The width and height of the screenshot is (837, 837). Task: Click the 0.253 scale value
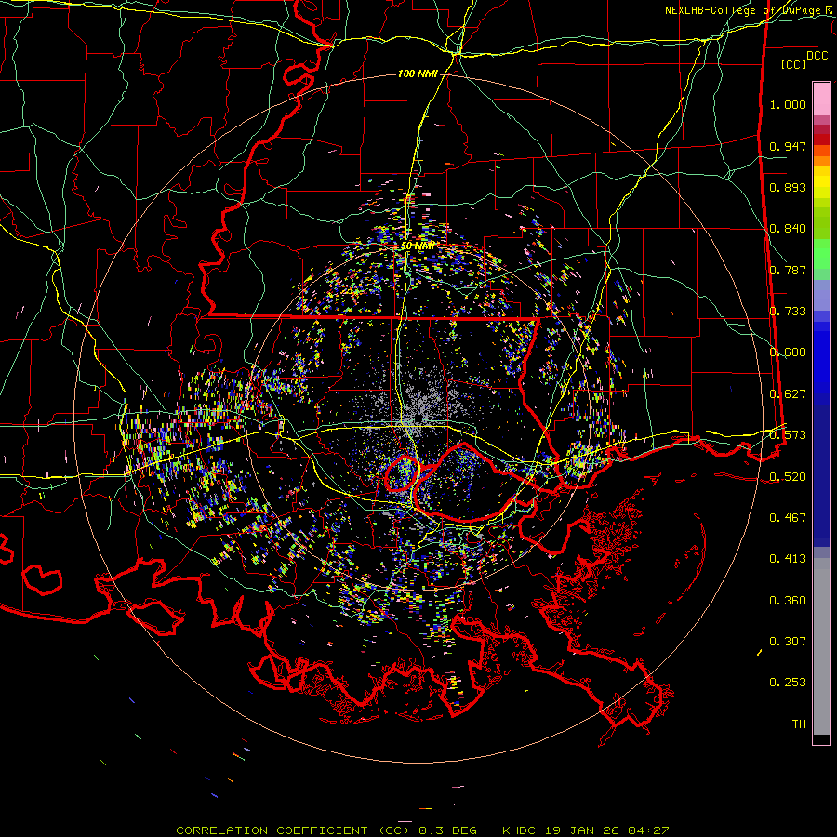tap(788, 683)
